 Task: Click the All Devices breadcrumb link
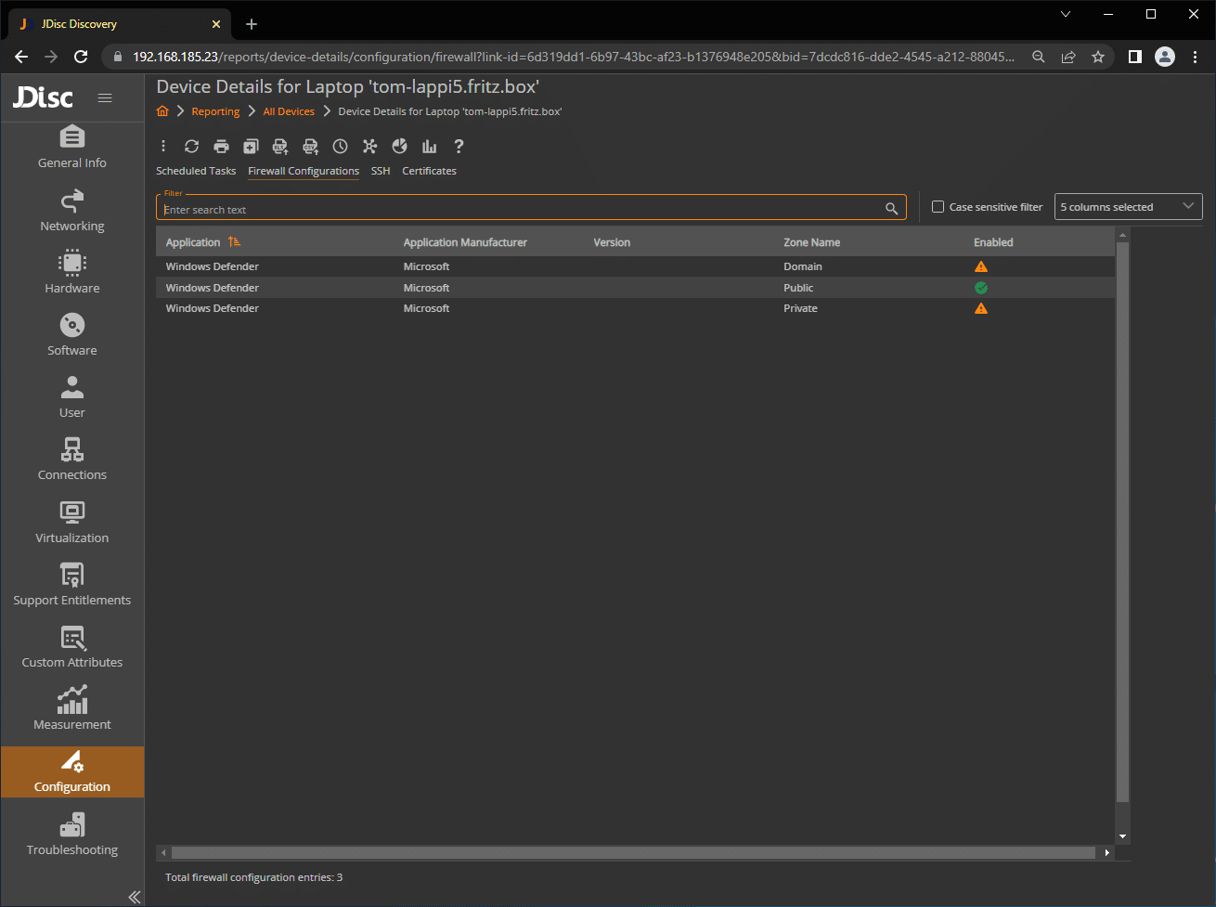pyautogui.click(x=289, y=111)
